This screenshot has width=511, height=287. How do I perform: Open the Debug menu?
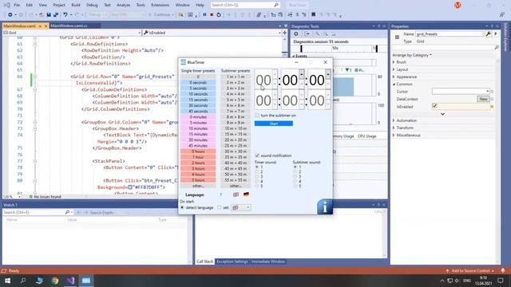(92, 6)
